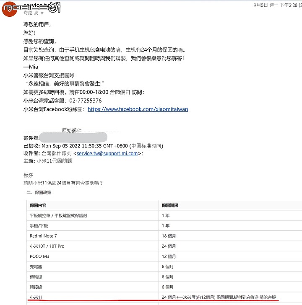Click the 你好 line in the original message
Screen dimensions: 302x305
(28, 175)
